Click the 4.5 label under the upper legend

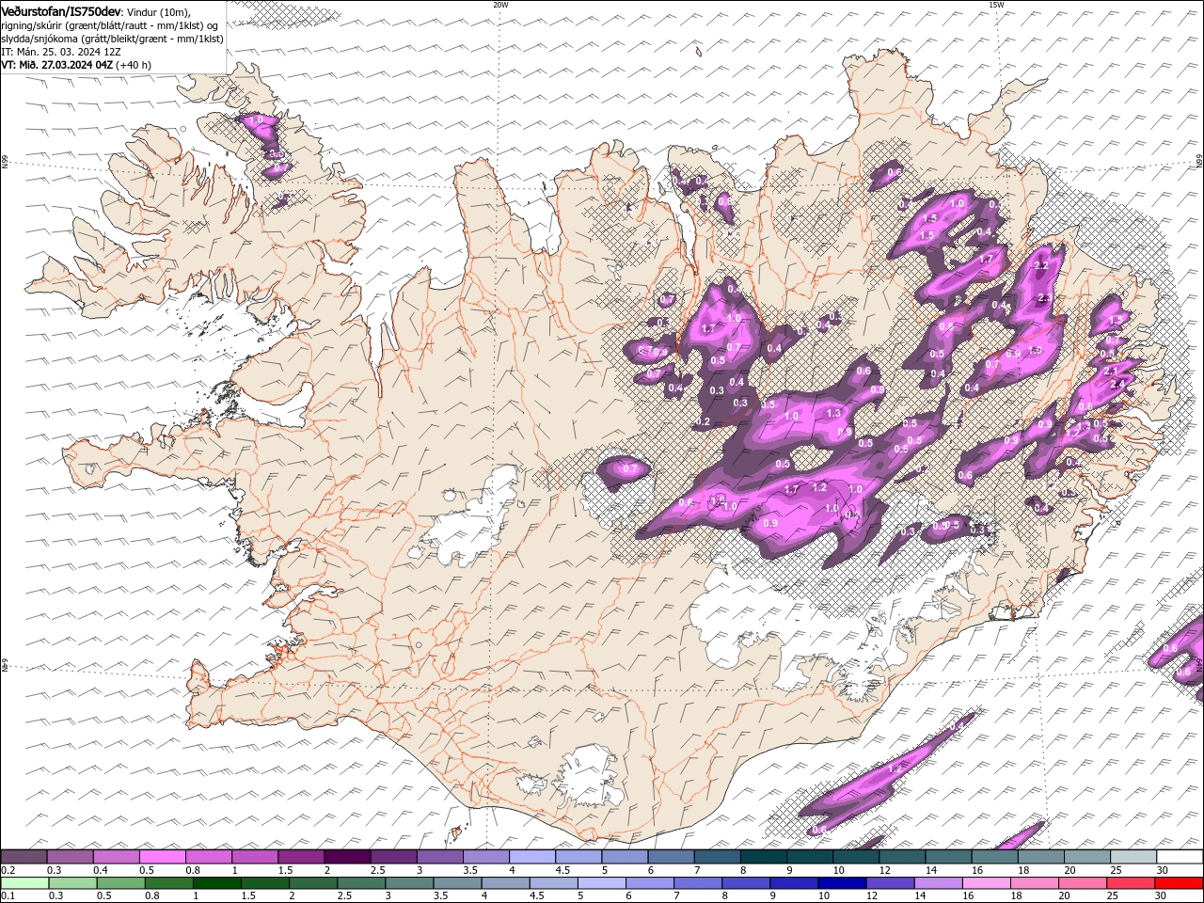pyautogui.click(x=562, y=870)
